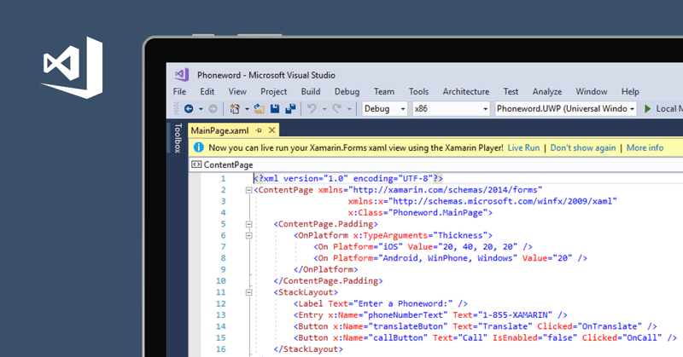Click the Navigate Backward arrow icon
The height and width of the screenshot is (357, 683).
(x=189, y=109)
